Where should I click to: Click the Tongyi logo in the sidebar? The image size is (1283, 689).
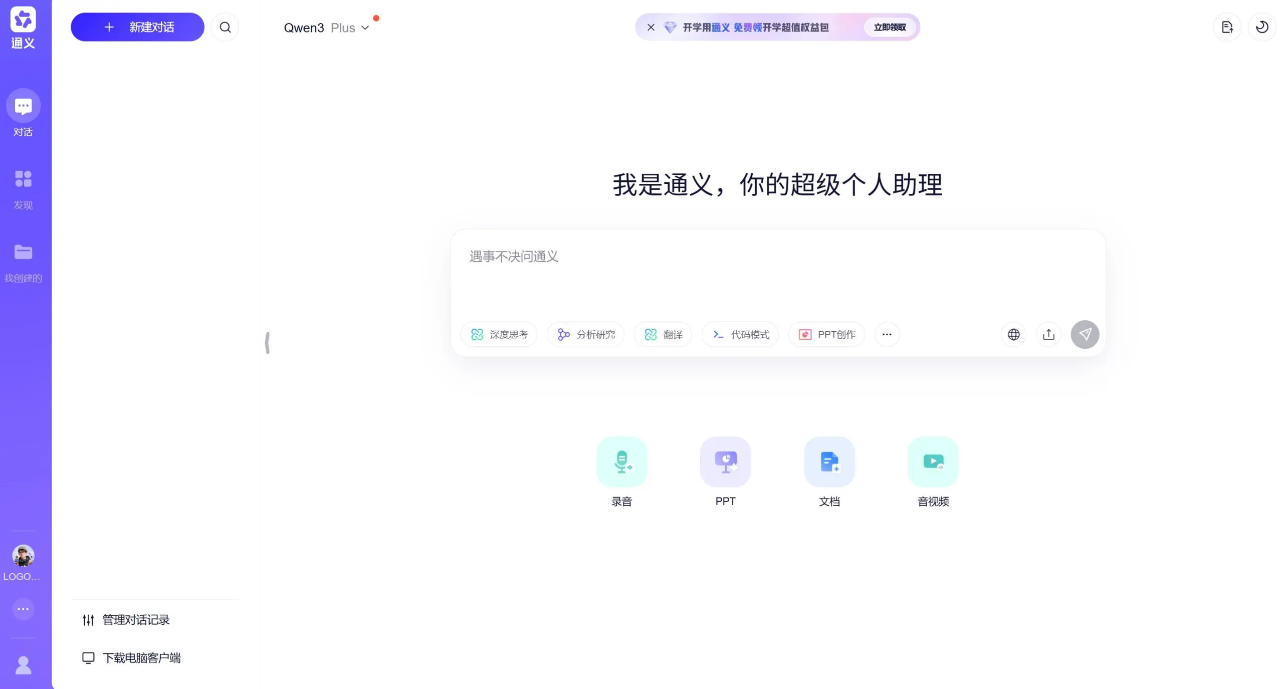[x=23, y=28]
